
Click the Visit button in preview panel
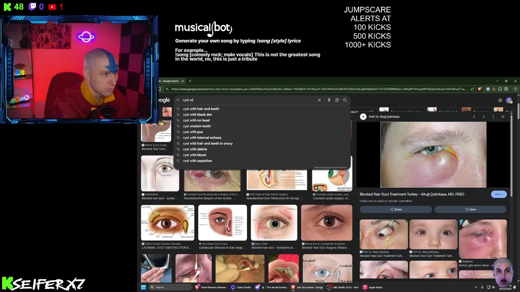click(x=498, y=194)
